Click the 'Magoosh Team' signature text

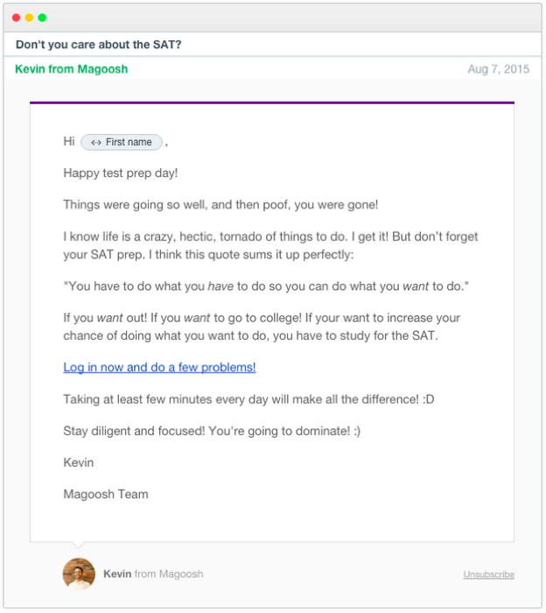(x=106, y=495)
